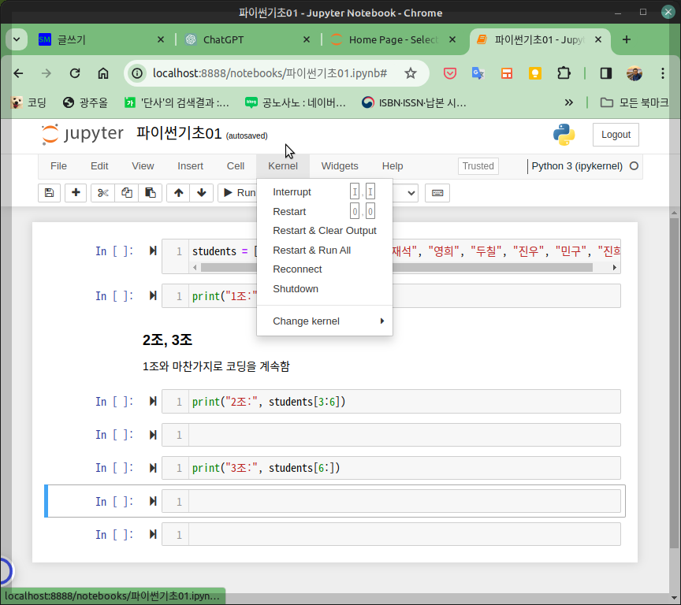681x605 pixels.
Task: Click the yellow lightbulb extension icon
Action: point(535,73)
